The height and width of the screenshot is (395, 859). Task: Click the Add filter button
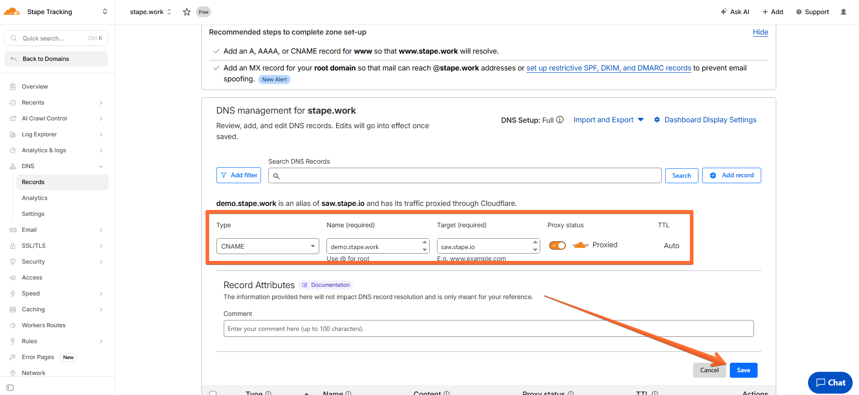point(239,175)
